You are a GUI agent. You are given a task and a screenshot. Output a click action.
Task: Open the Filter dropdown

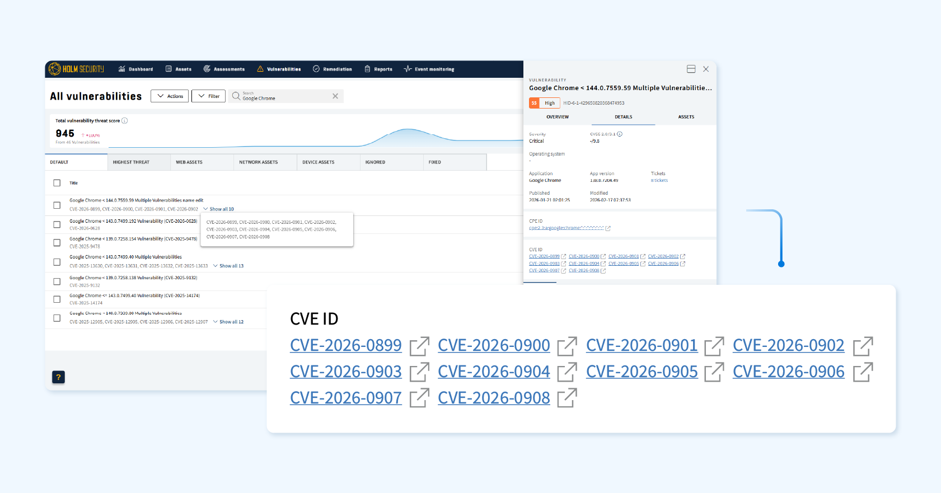pos(208,96)
